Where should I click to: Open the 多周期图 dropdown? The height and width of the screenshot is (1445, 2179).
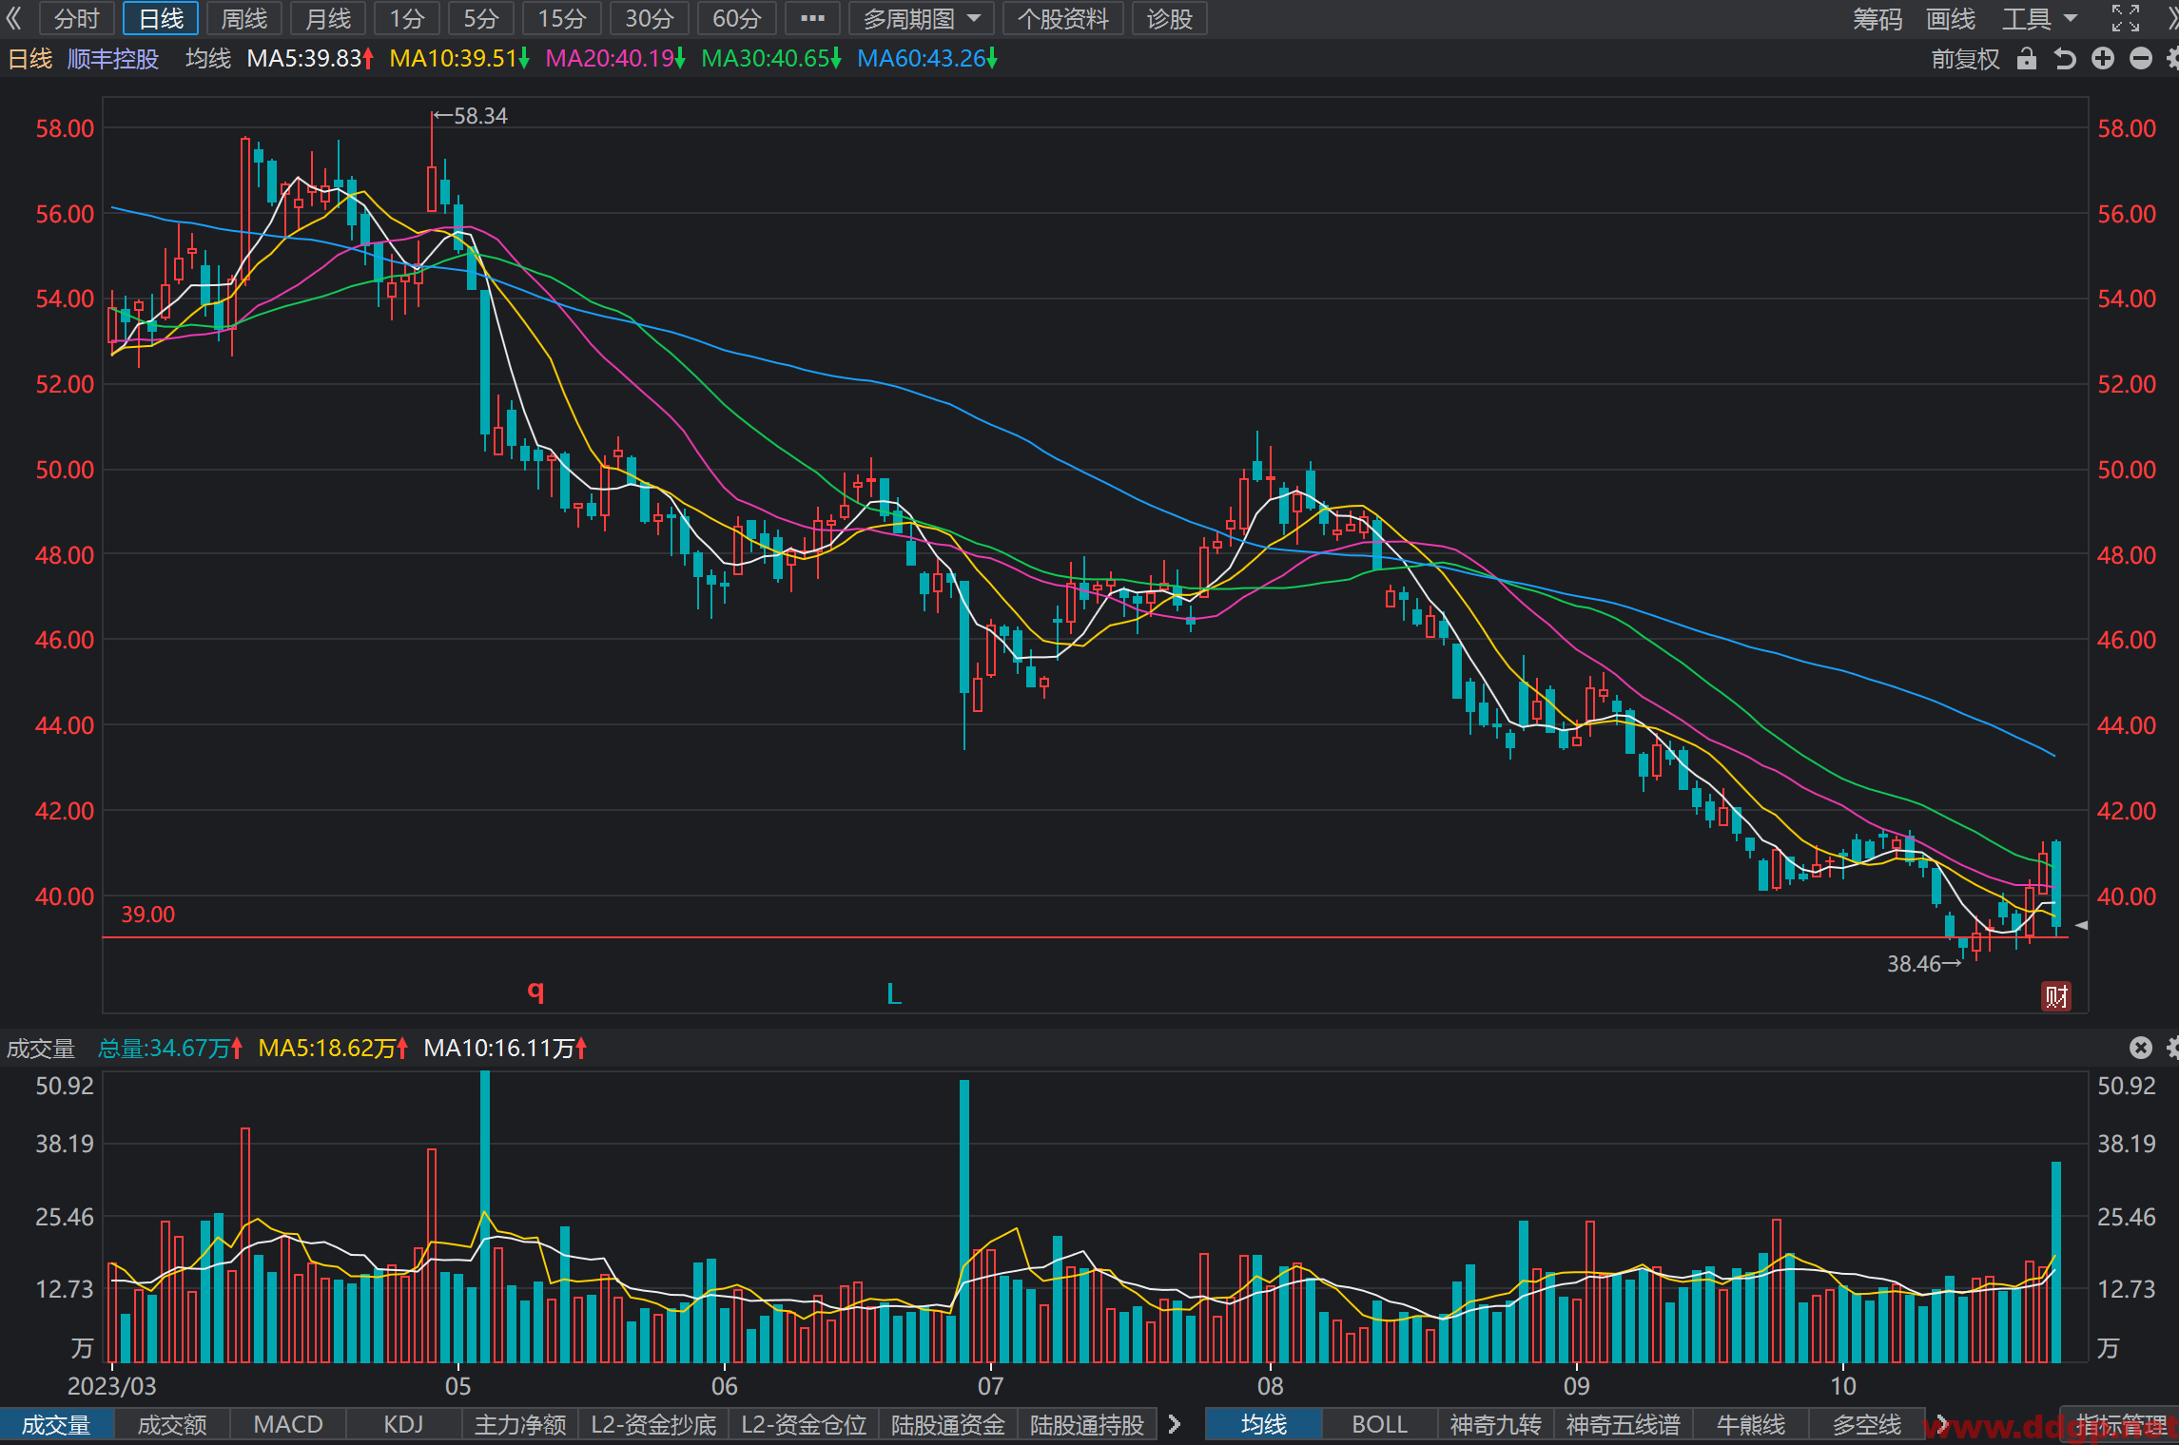point(922,18)
